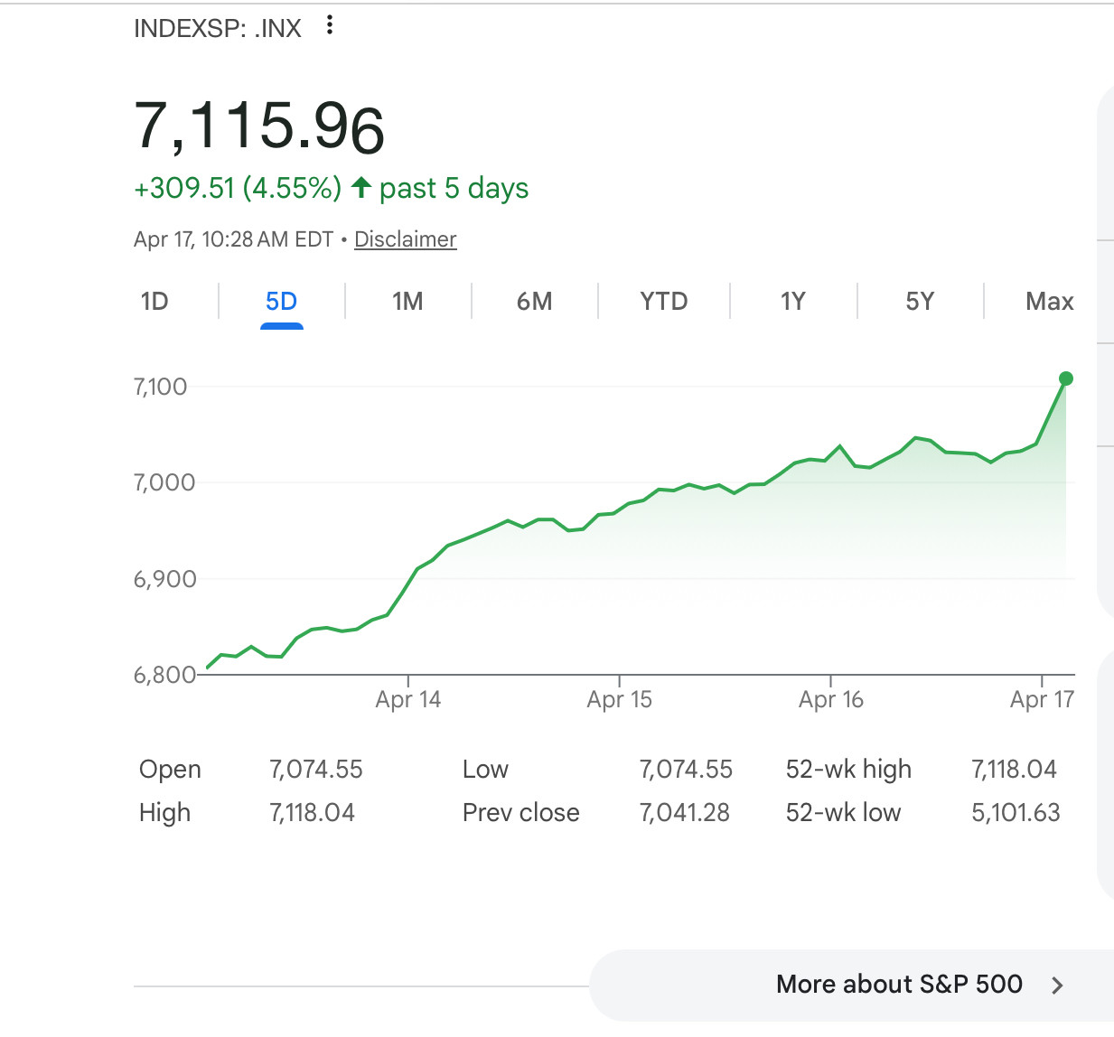Select the 5D time range tab
This screenshot has width=1114, height=1037.
(282, 301)
